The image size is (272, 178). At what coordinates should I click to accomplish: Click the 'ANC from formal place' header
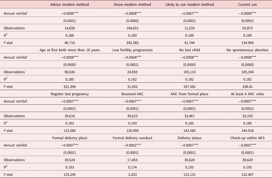tap(189, 94)
